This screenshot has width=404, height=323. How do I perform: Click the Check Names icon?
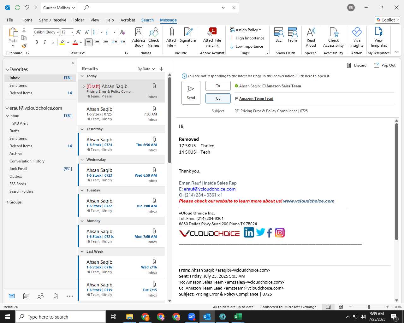click(x=154, y=37)
